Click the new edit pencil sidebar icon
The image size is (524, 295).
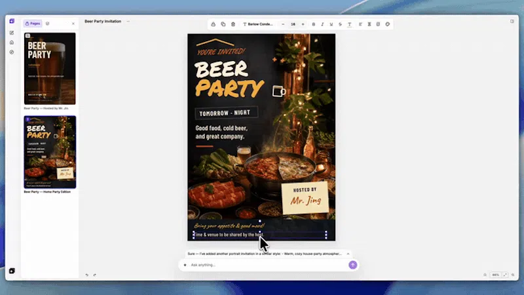tap(12, 33)
